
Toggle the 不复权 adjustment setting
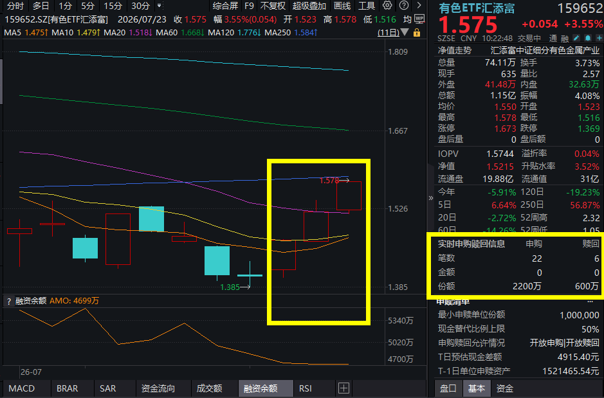tap(273, 6)
